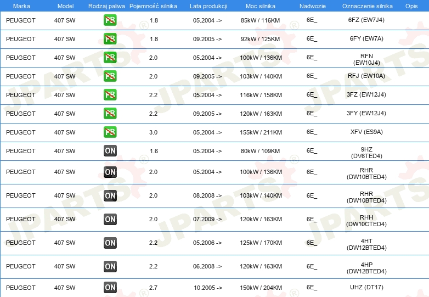The height and width of the screenshot is (297, 429).
Task: Click body code 6E_ in the 9HZ row
Action: tap(312, 150)
